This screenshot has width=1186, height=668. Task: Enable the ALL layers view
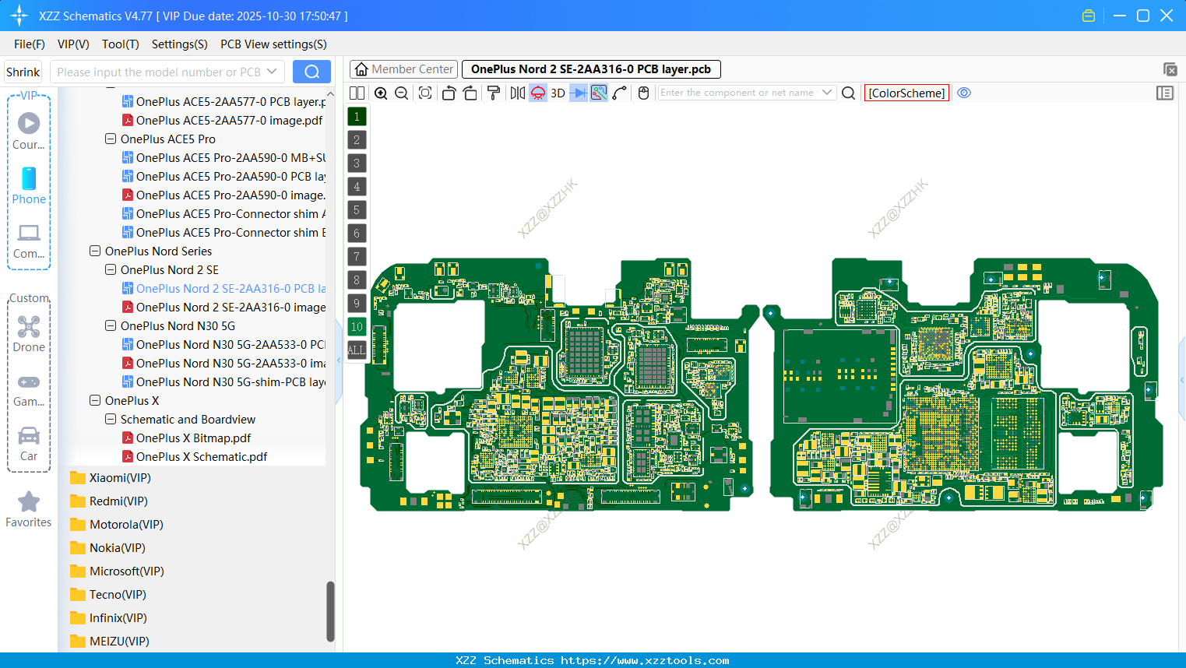(x=357, y=350)
